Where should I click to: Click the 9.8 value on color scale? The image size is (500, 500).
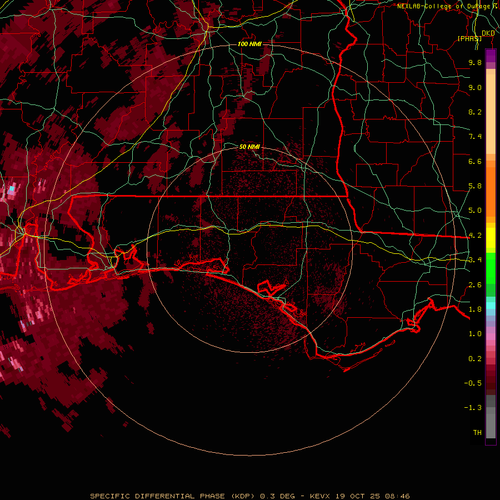pos(475,62)
